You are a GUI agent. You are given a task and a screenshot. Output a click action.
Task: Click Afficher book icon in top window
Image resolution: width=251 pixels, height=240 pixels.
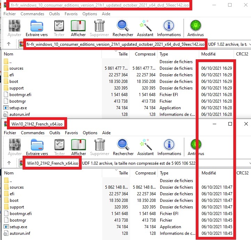point(78,28)
